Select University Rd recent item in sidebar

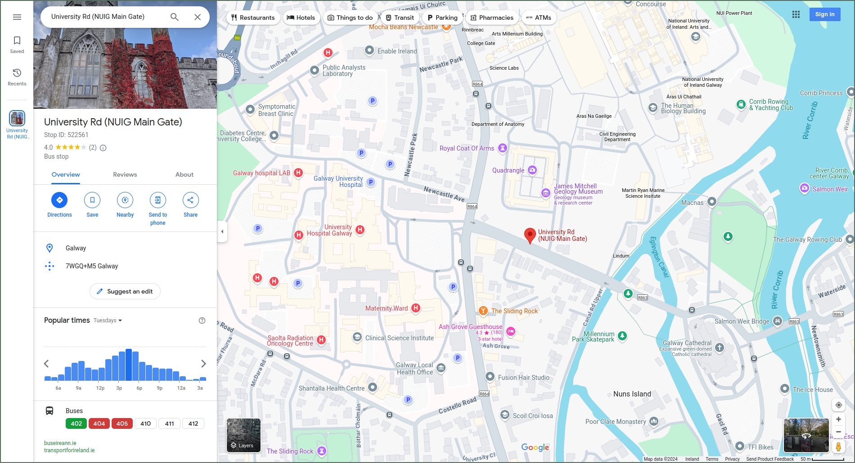click(17, 125)
